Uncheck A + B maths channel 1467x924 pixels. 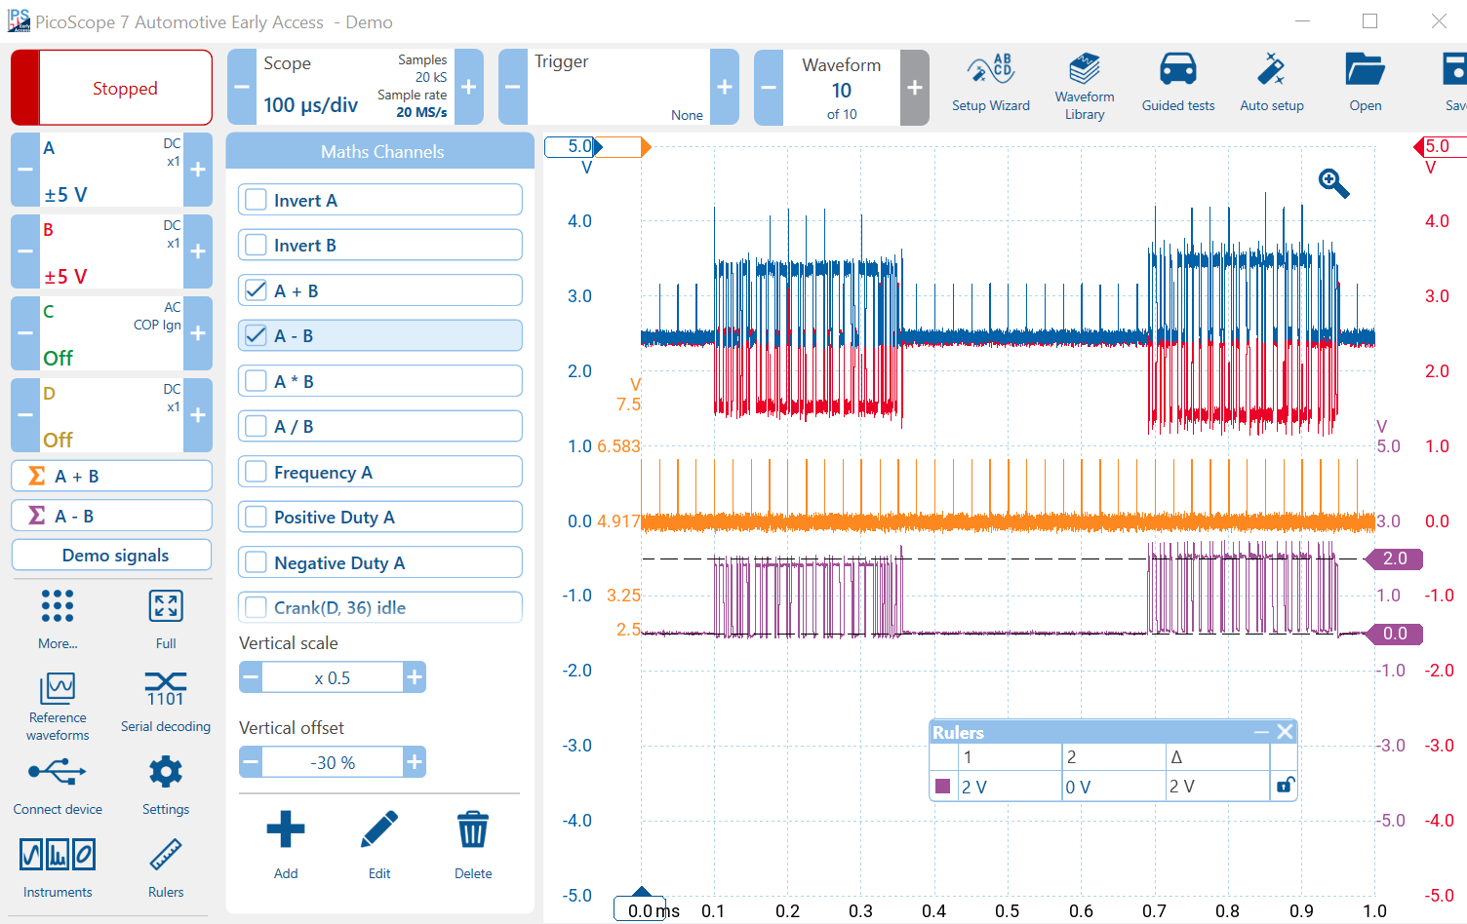[256, 290]
